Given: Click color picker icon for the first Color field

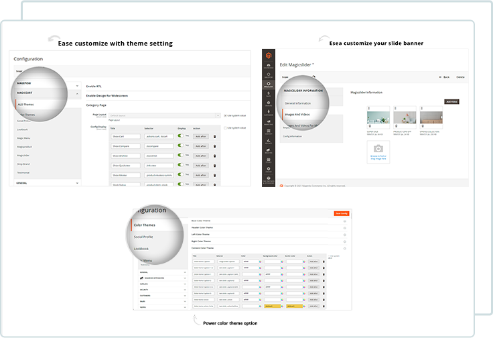Looking at the screenshot, I should [260, 262].
